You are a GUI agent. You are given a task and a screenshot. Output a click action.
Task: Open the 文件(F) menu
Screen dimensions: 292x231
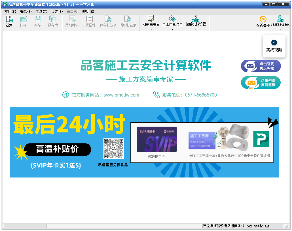coord(10,12)
